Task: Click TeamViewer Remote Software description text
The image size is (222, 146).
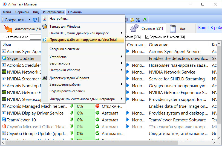Action: (177, 120)
